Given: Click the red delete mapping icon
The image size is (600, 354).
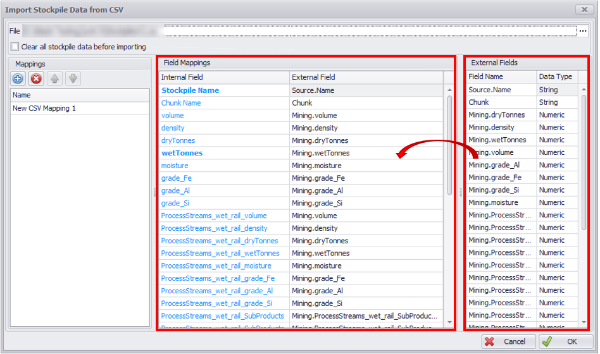Looking at the screenshot, I should click(36, 78).
